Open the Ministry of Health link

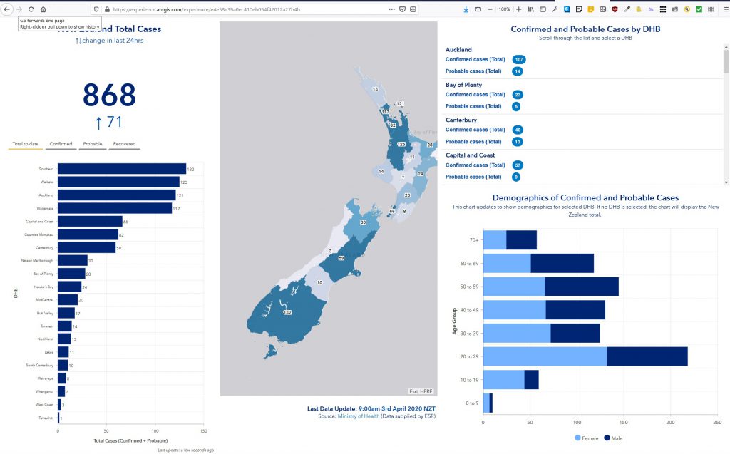[x=358, y=415]
